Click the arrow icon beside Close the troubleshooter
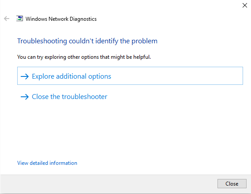This screenshot has width=251, height=194. pos(25,97)
